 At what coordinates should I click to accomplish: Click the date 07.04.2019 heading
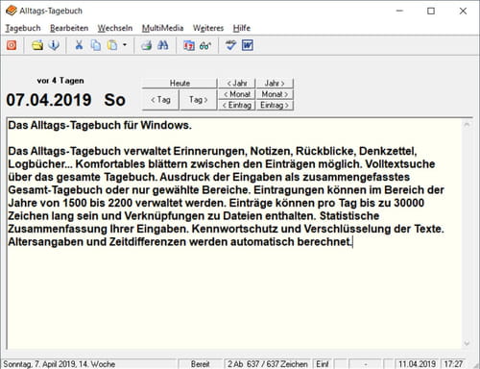coord(49,100)
